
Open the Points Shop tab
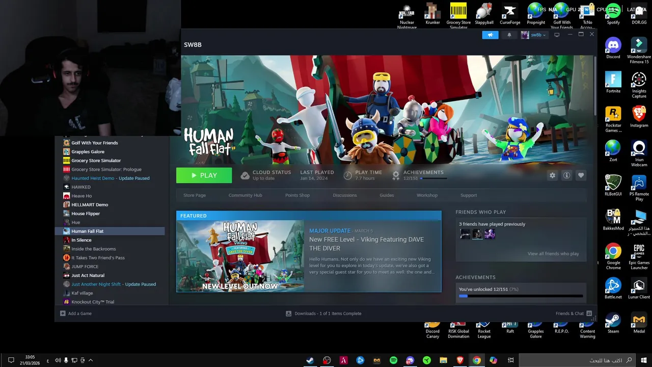click(297, 195)
